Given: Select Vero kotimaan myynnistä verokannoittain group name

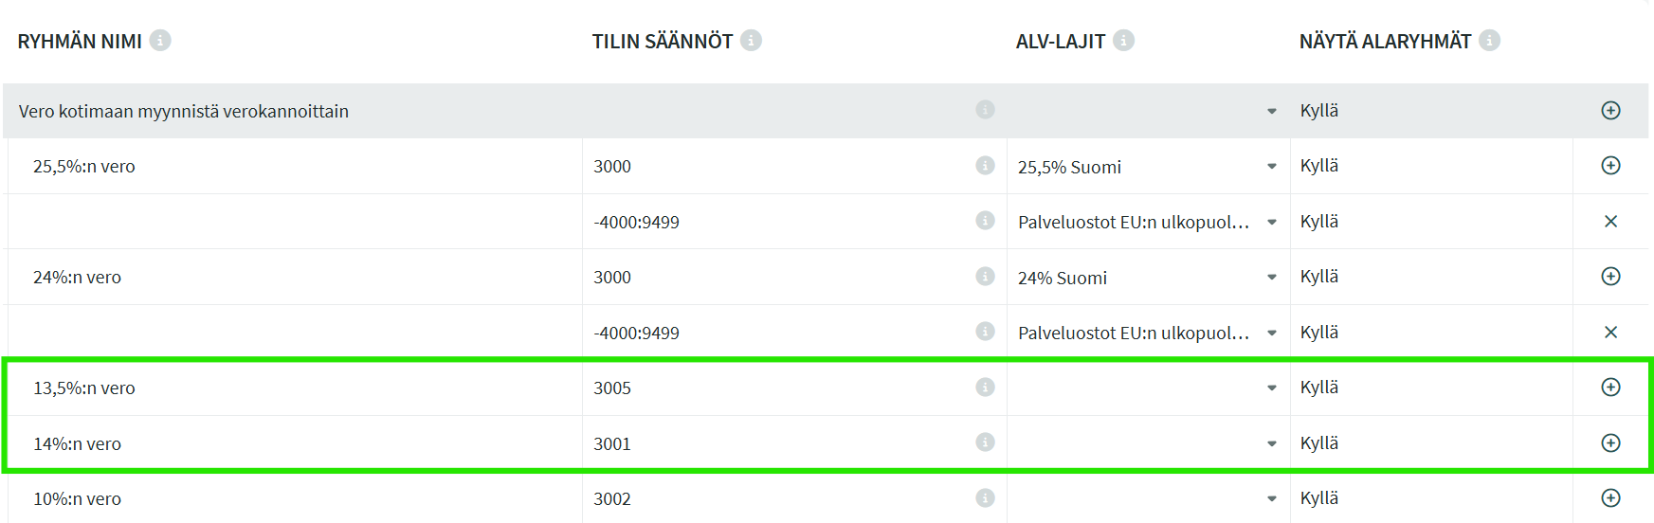Looking at the screenshot, I should (184, 112).
